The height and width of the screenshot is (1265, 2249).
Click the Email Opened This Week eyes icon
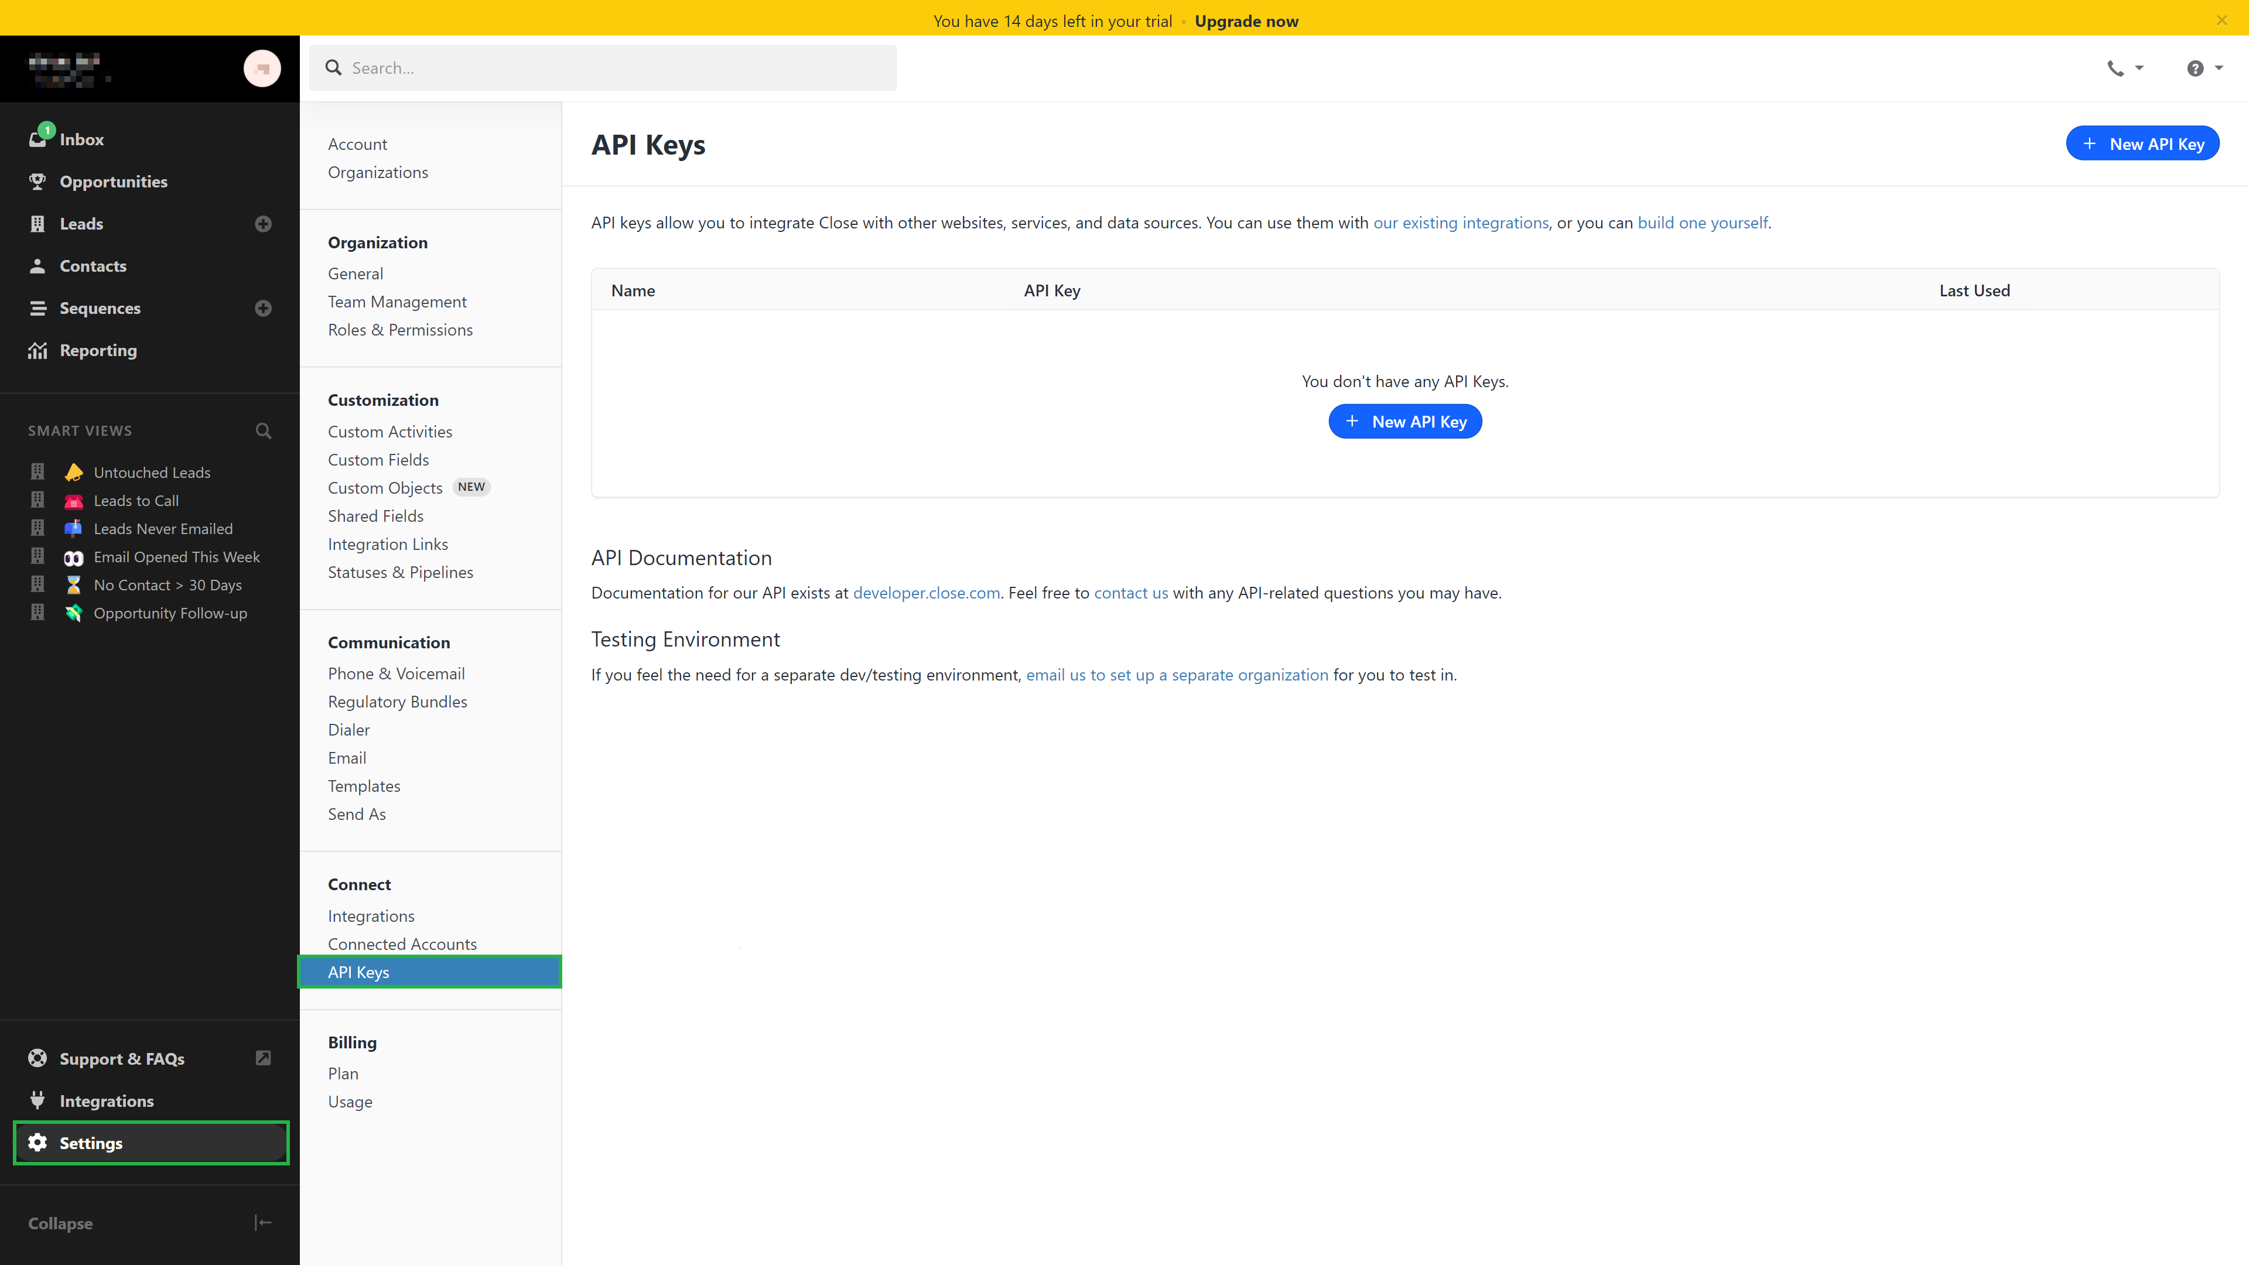[x=73, y=557]
